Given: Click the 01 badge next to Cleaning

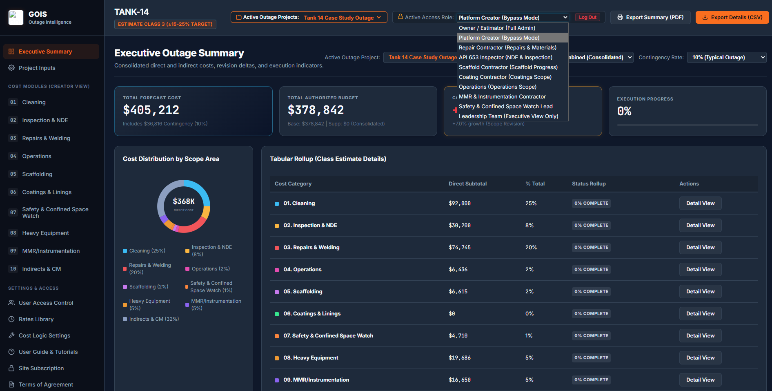Looking at the screenshot, I should click(x=13, y=102).
